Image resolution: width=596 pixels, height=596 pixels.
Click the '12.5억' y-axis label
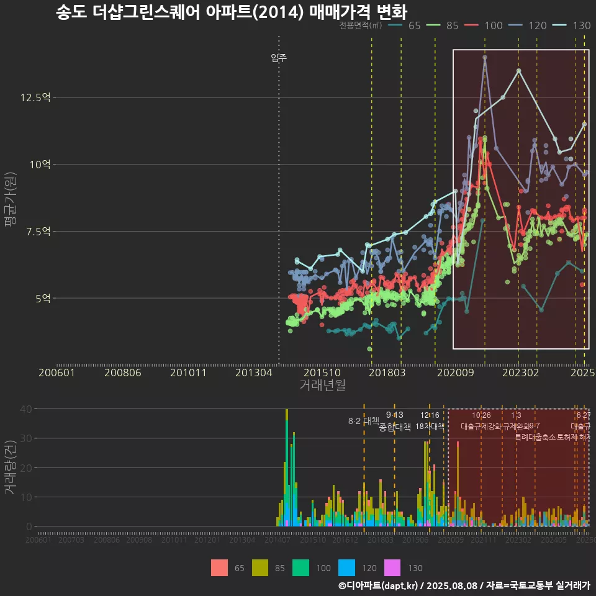(x=35, y=97)
